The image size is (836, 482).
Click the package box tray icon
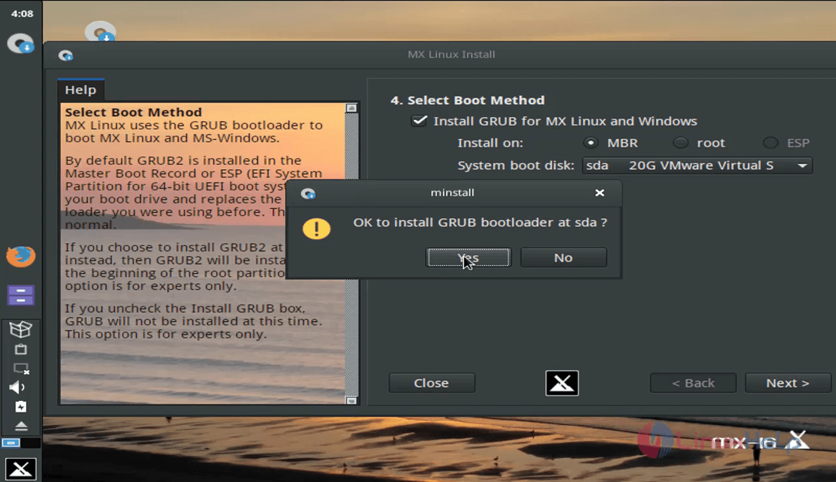point(20,329)
